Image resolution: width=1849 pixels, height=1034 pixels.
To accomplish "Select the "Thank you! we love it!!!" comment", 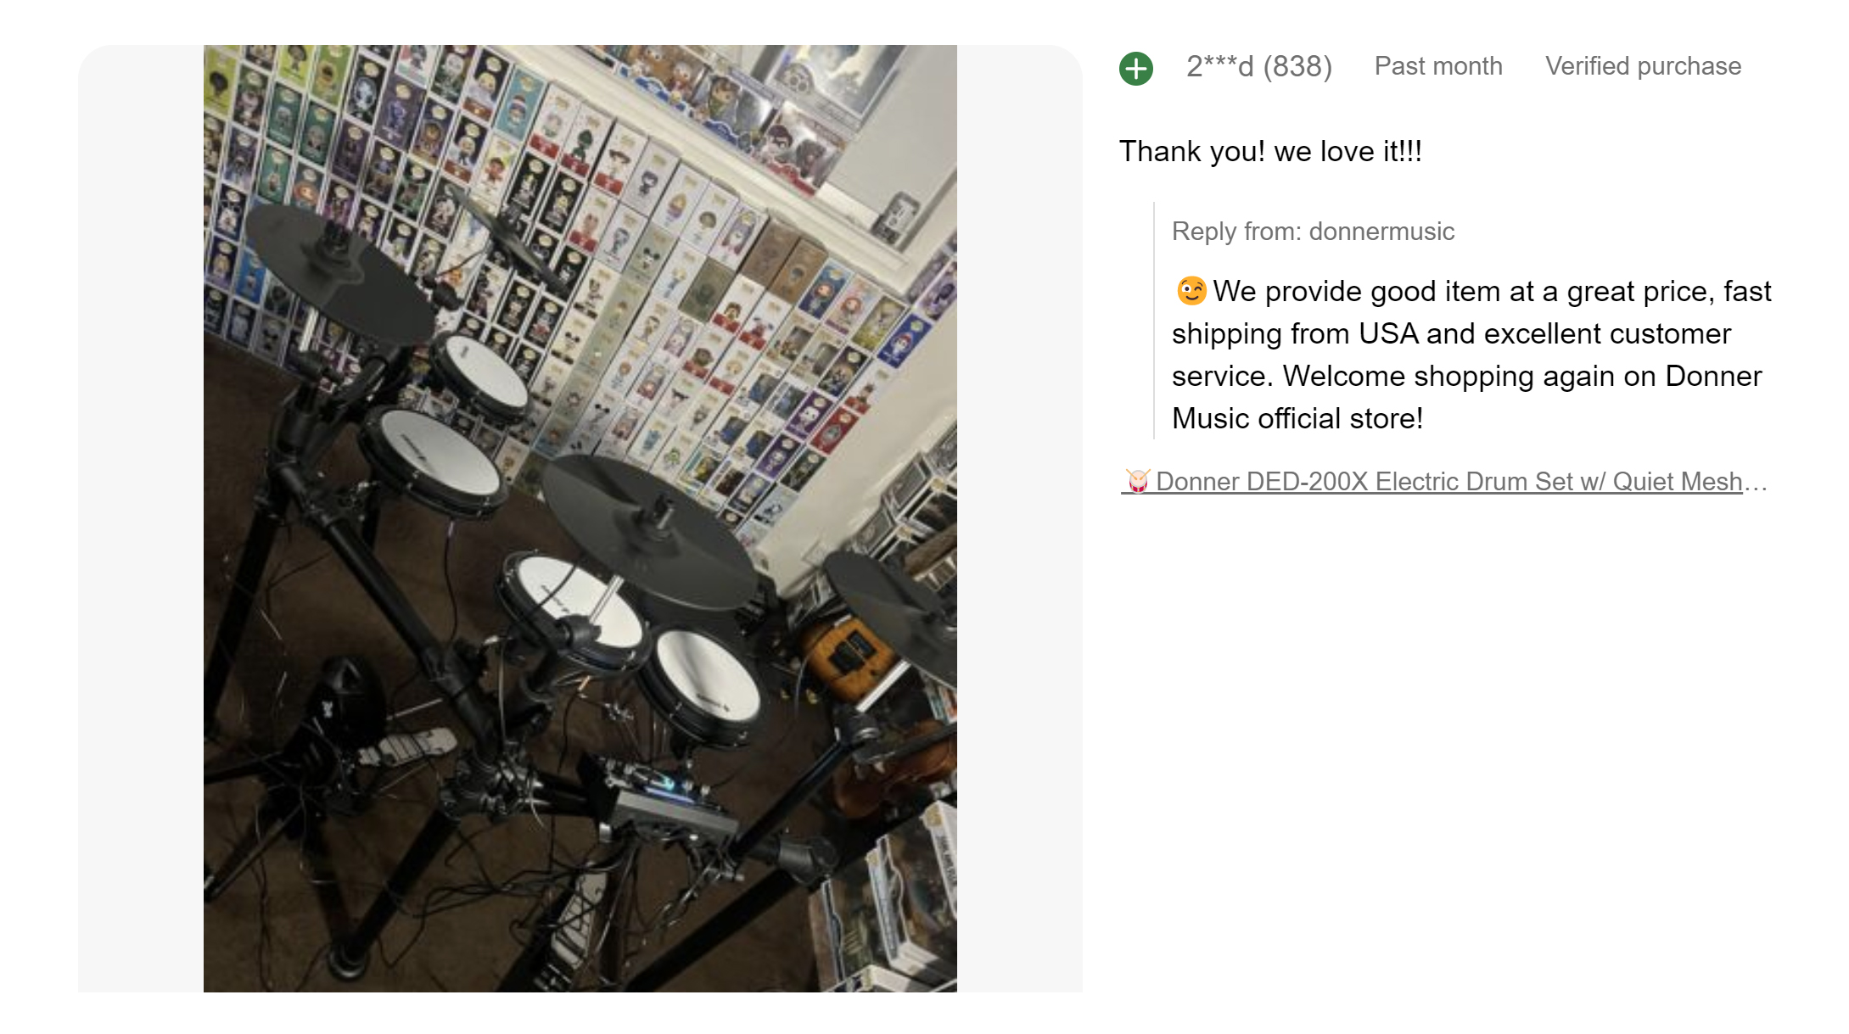I will tap(1270, 151).
